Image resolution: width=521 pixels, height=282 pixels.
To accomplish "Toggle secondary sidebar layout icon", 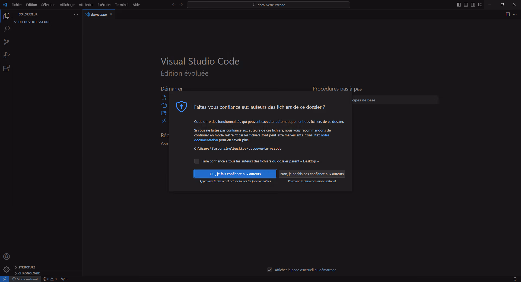I will pyautogui.click(x=473, y=5).
